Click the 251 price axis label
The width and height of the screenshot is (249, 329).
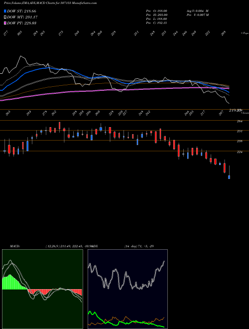pos(240,131)
